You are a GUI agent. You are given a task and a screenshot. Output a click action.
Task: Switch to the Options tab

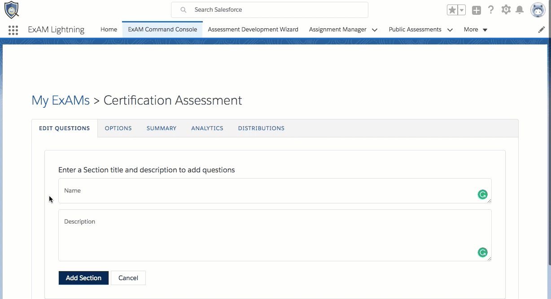[x=118, y=128]
